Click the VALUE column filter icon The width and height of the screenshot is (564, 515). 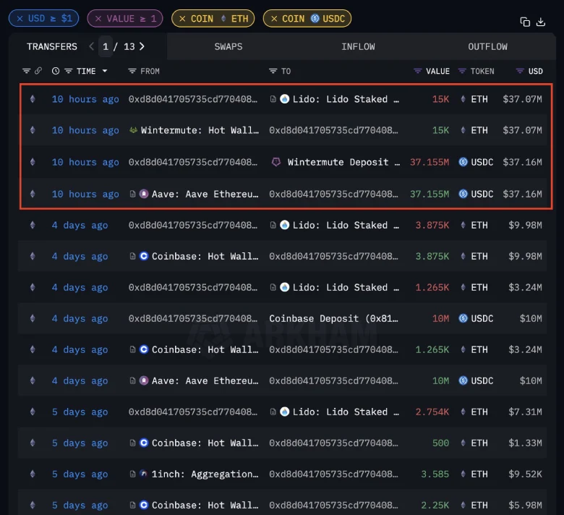click(x=417, y=71)
